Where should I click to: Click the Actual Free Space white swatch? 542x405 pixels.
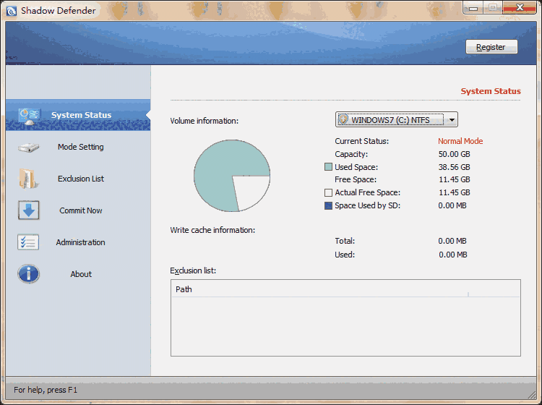329,193
